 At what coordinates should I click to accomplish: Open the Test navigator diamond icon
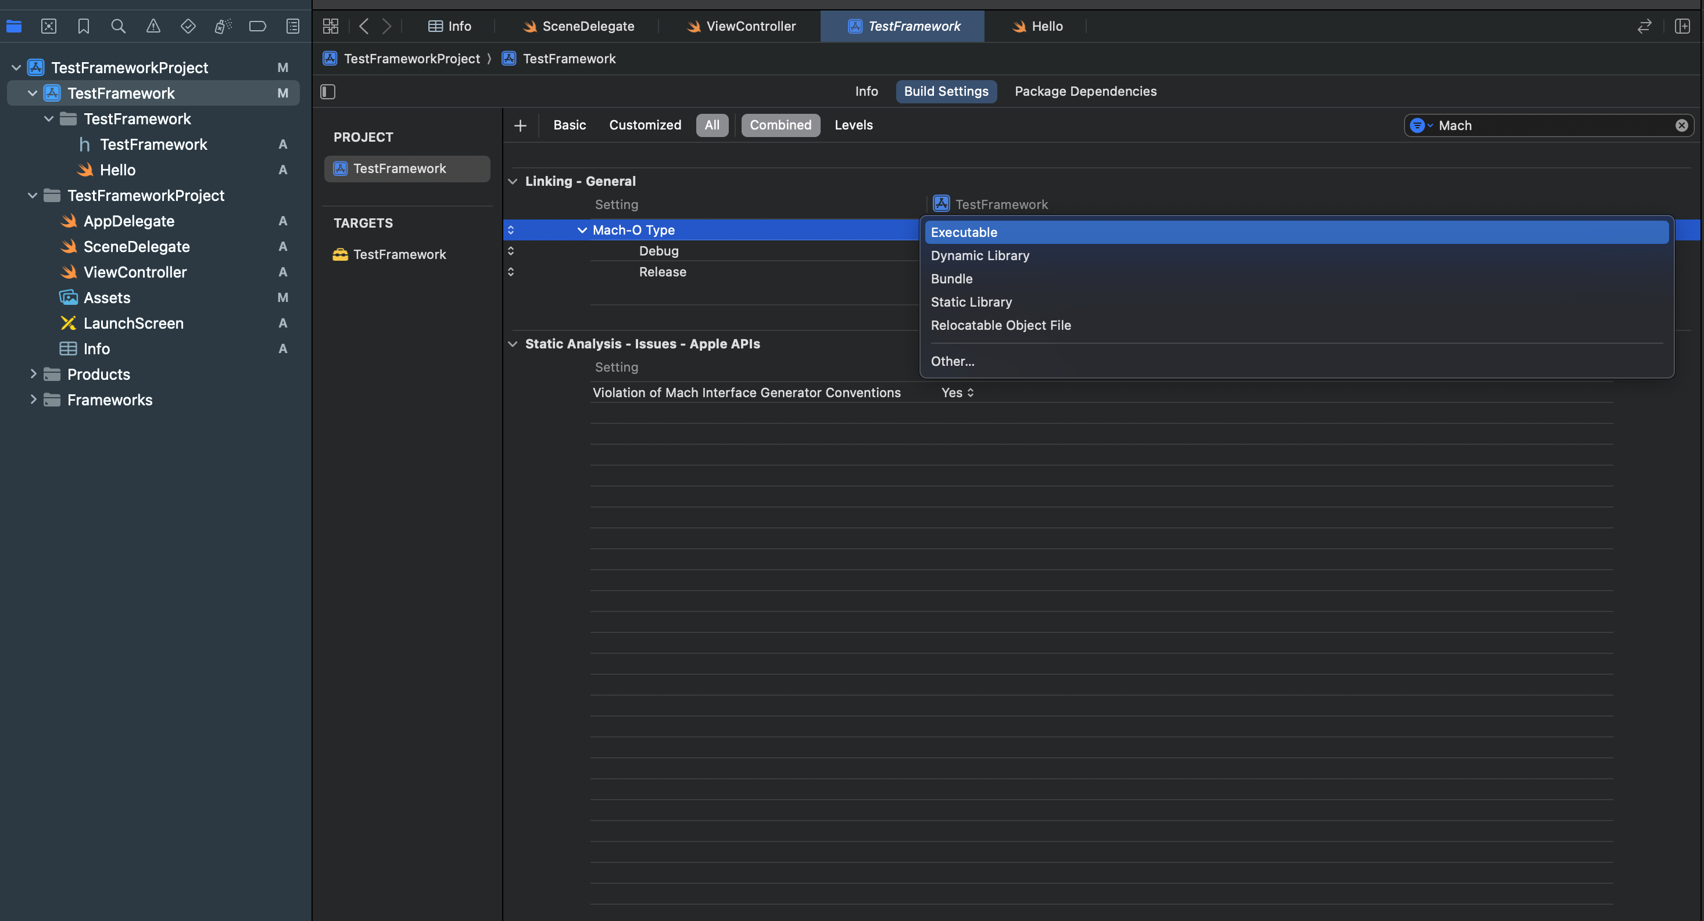[188, 27]
